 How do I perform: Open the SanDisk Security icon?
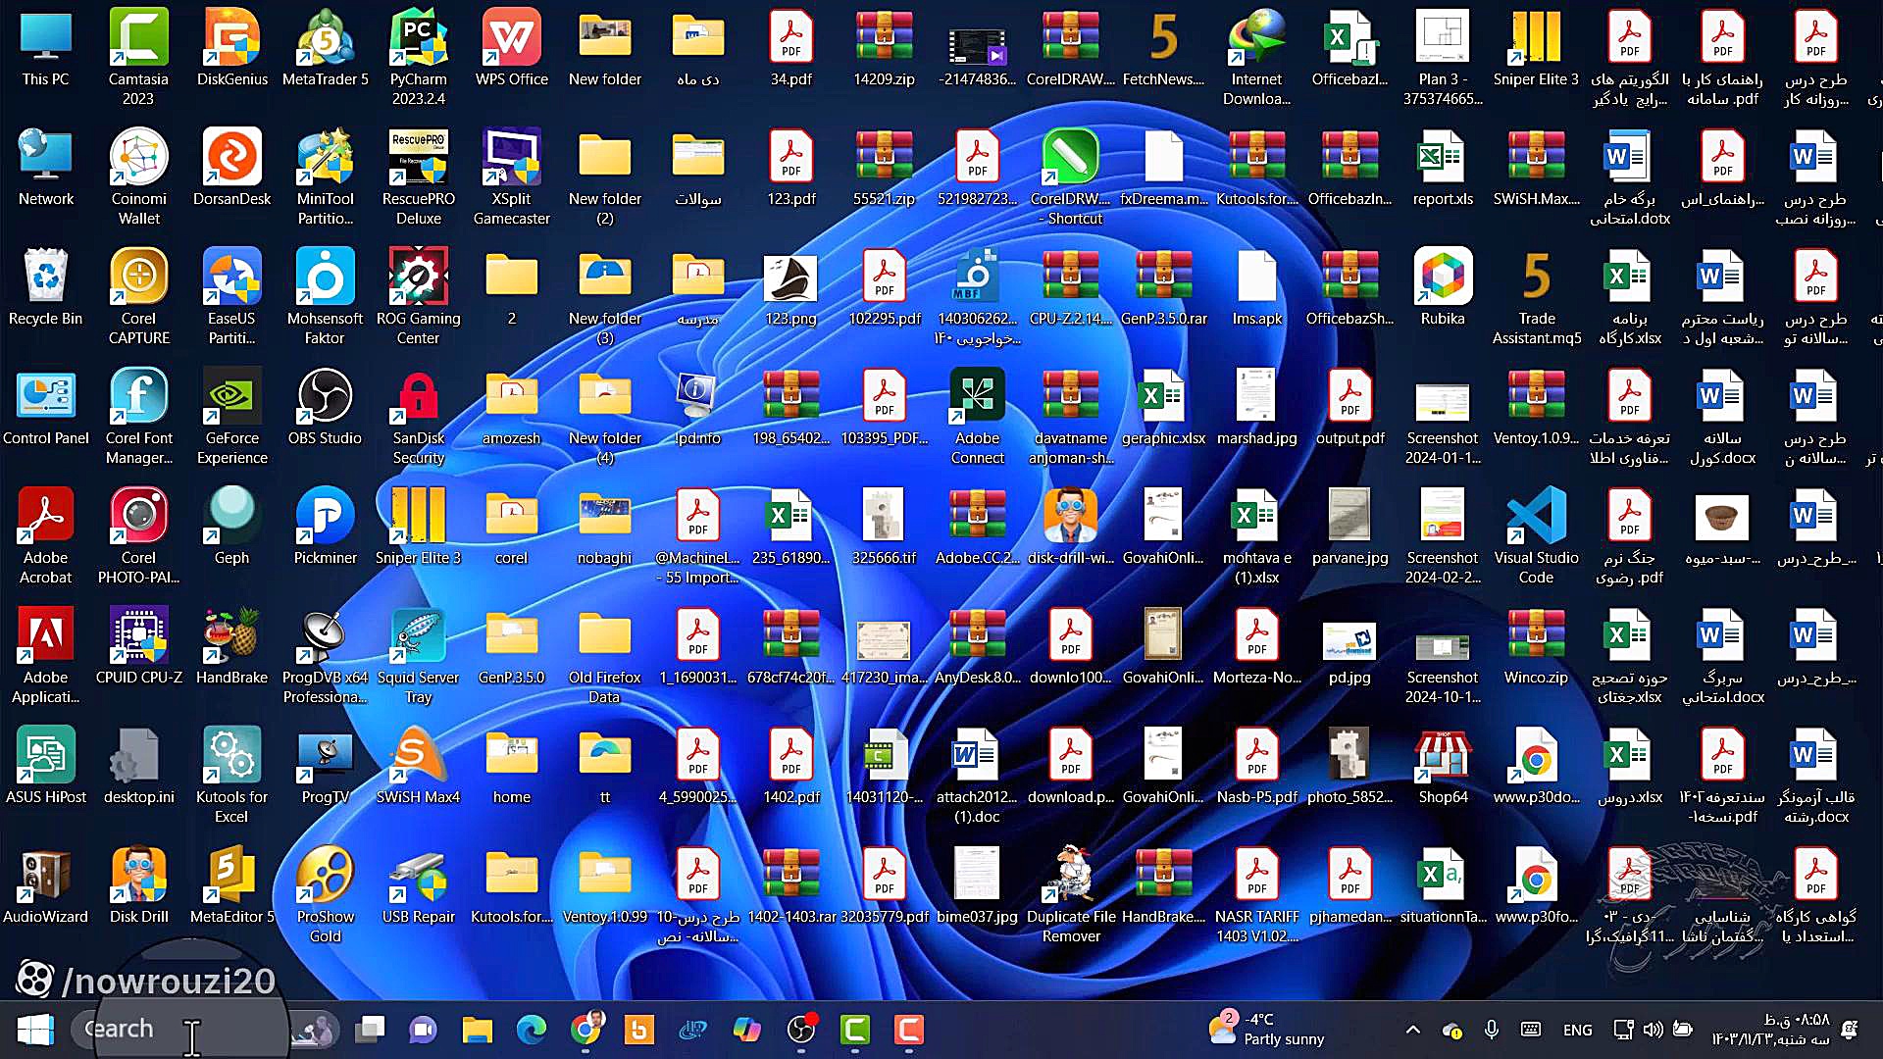[x=419, y=416]
